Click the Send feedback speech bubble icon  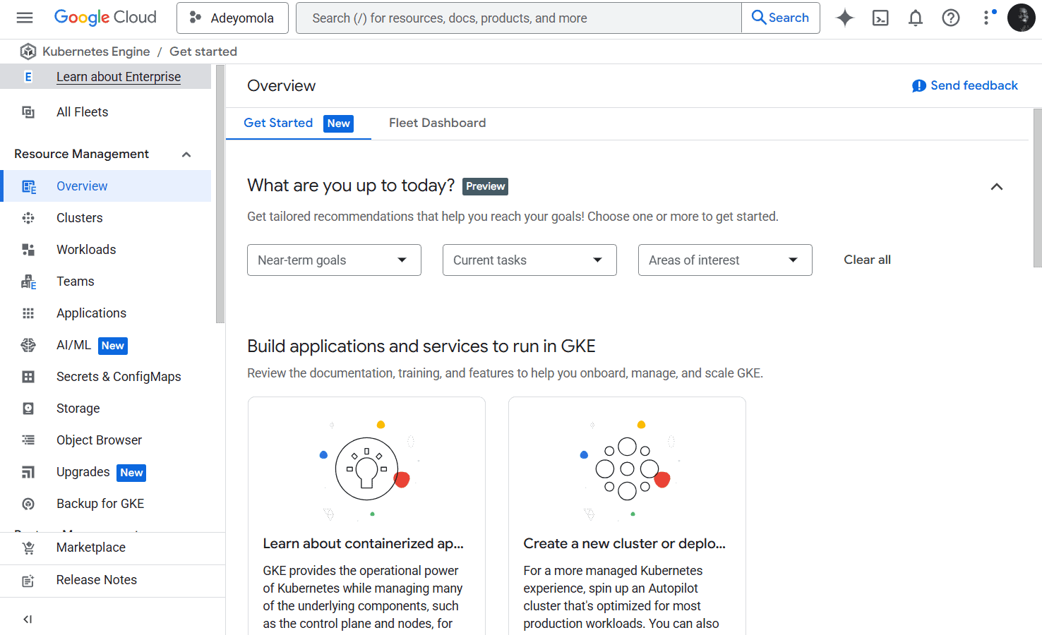[918, 86]
